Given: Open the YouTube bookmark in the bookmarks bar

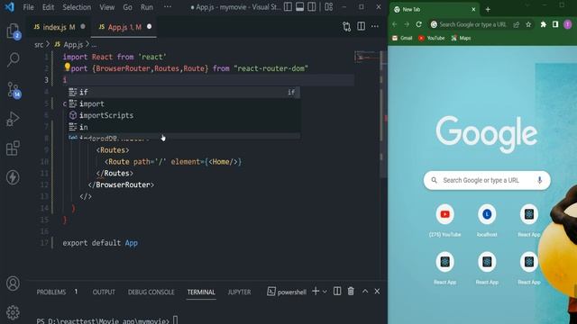Looking at the screenshot, I should point(431,38).
